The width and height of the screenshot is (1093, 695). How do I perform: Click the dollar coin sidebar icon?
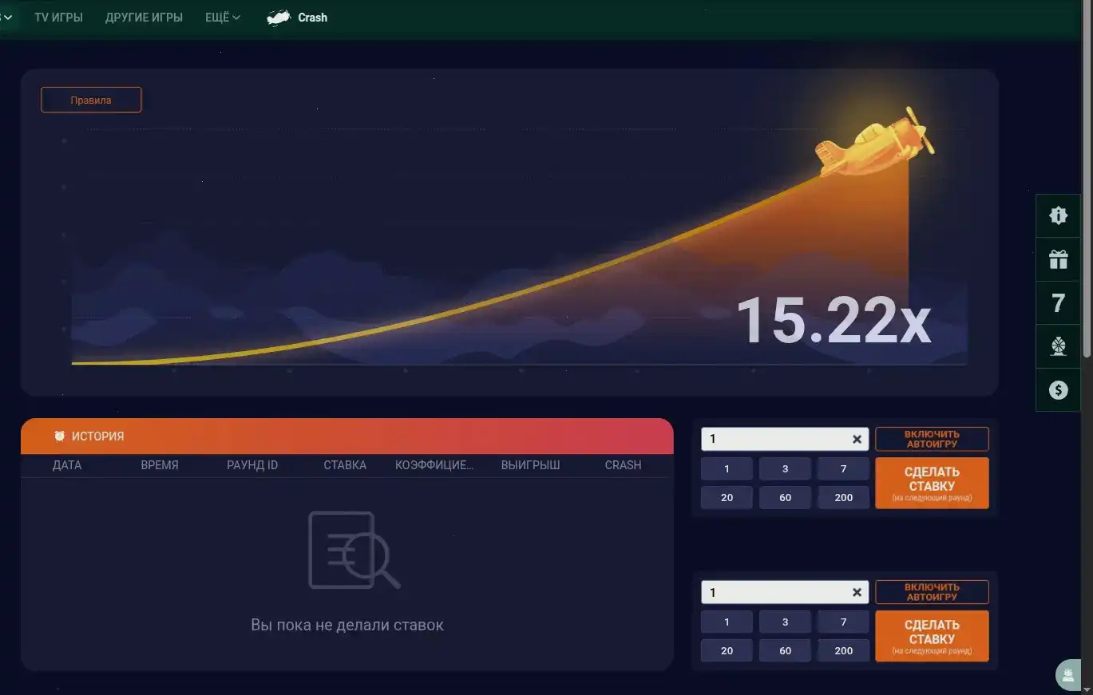click(1058, 389)
